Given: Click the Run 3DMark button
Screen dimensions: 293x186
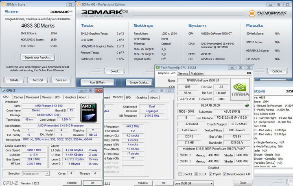Looking at the screenshot, I should click(x=97, y=82).
